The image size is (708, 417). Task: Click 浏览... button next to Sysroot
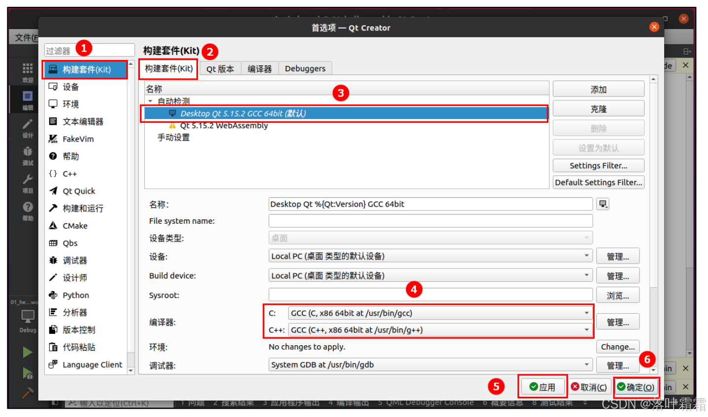(618, 296)
